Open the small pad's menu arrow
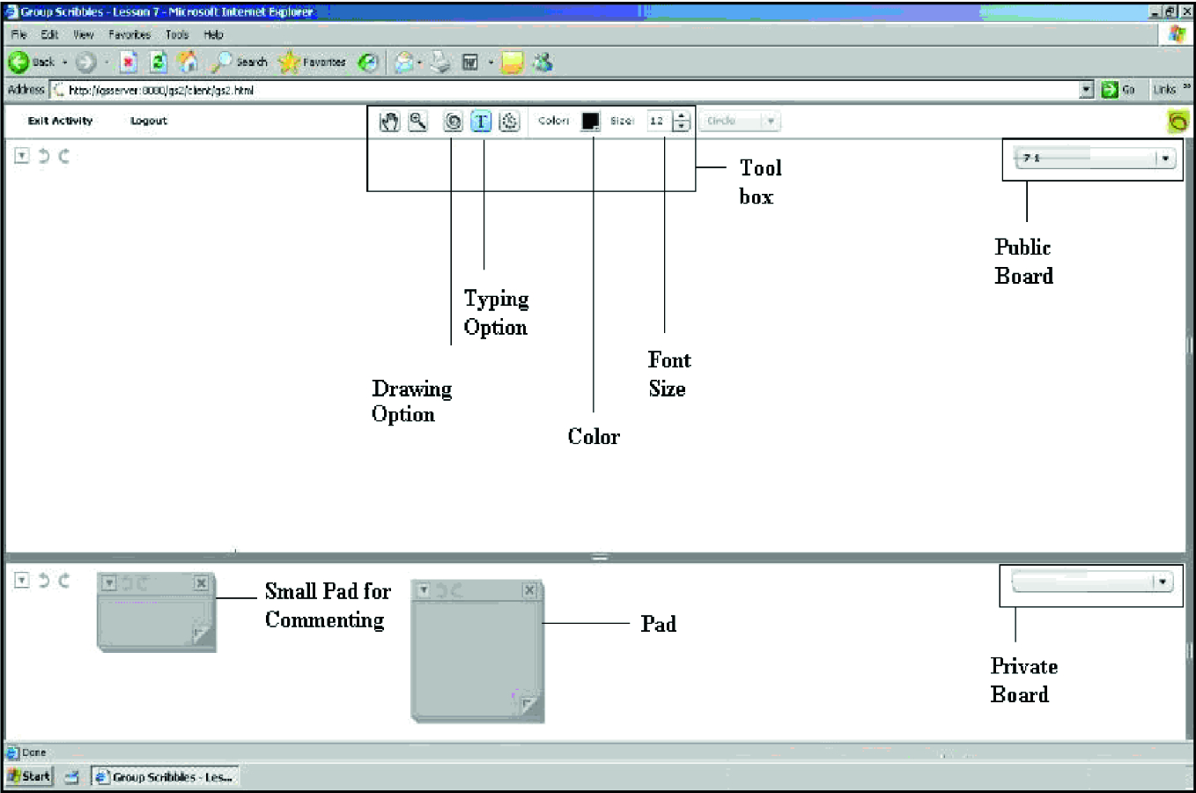The width and height of the screenshot is (1196, 793). click(x=109, y=583)
